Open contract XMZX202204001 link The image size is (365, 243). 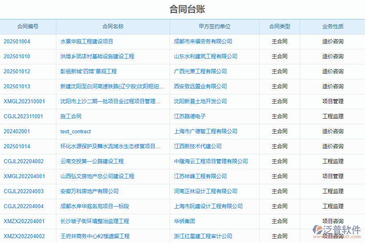24,221
